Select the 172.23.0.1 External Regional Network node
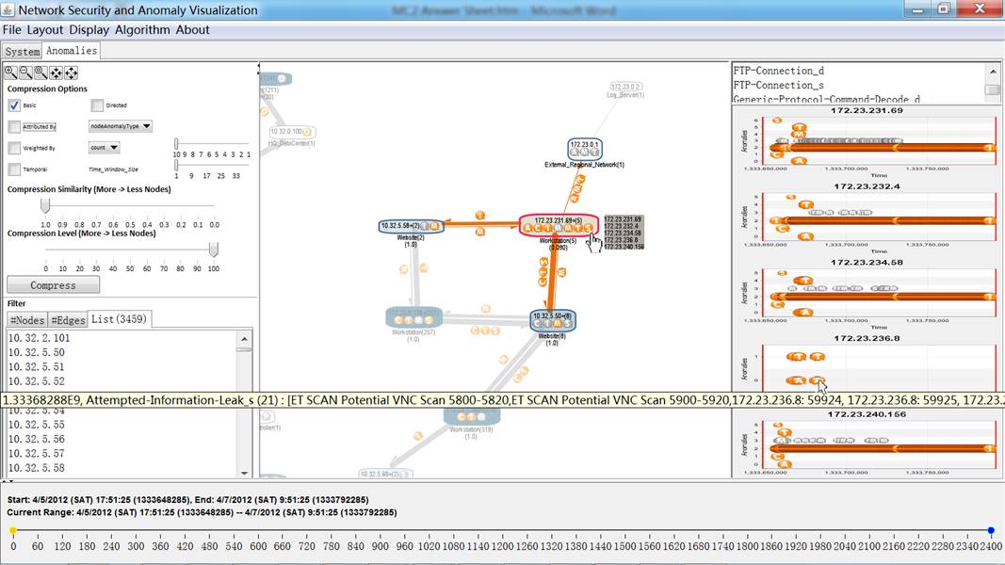This screenshot has width=1005, height=565. [584, 150]
